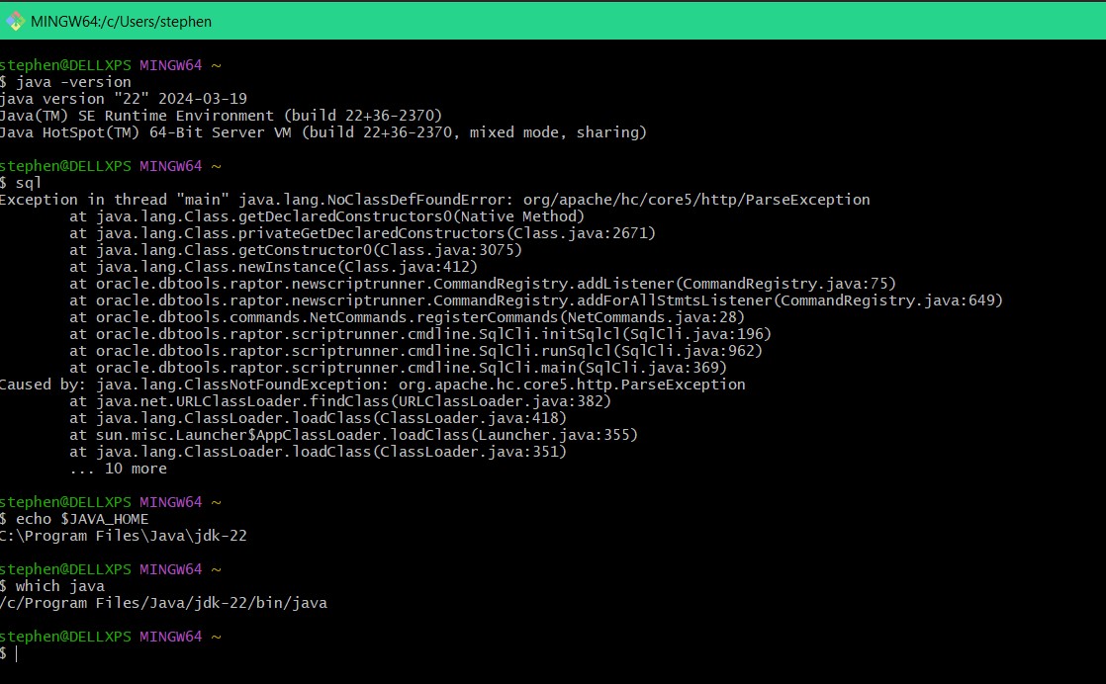
Task: Click the MINGW64:/c/Users/stephen window title
Action: 121,22
